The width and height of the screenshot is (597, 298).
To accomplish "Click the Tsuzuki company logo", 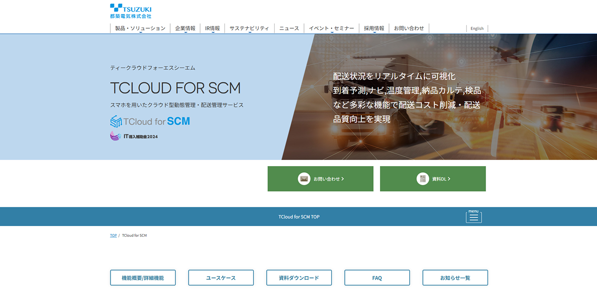I will tap(130, 11).
